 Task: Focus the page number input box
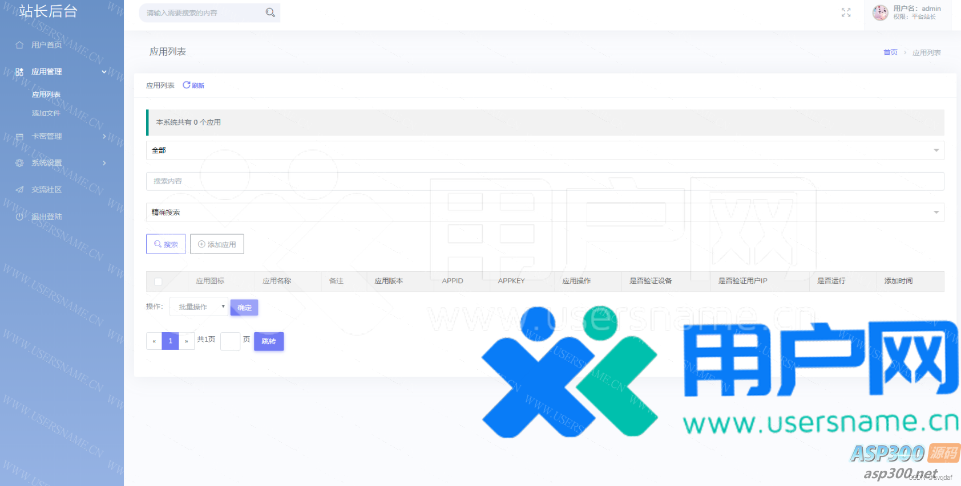pyautogui.click(x=230, y=341)
